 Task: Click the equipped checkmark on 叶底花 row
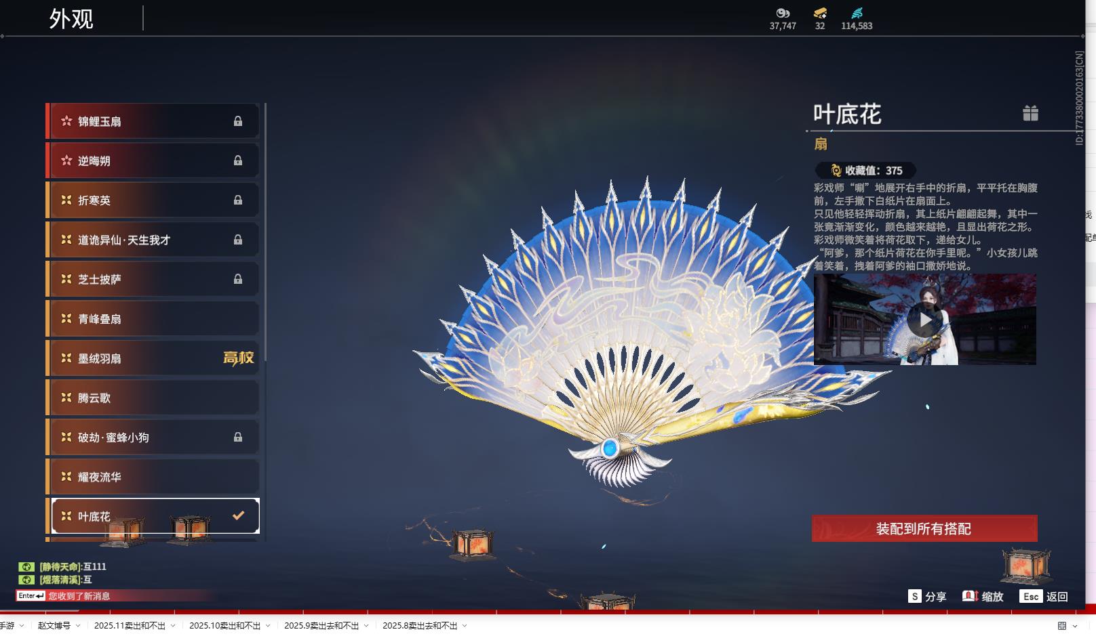238,515
